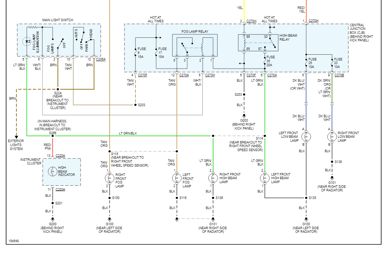
Task: Click ground symbol G200 below relay S203
Action: click(x=244, y=116)
